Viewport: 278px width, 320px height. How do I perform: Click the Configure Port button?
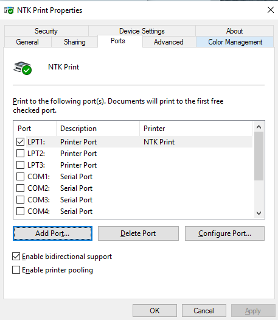pyautogui.click(x=224, y=233)
